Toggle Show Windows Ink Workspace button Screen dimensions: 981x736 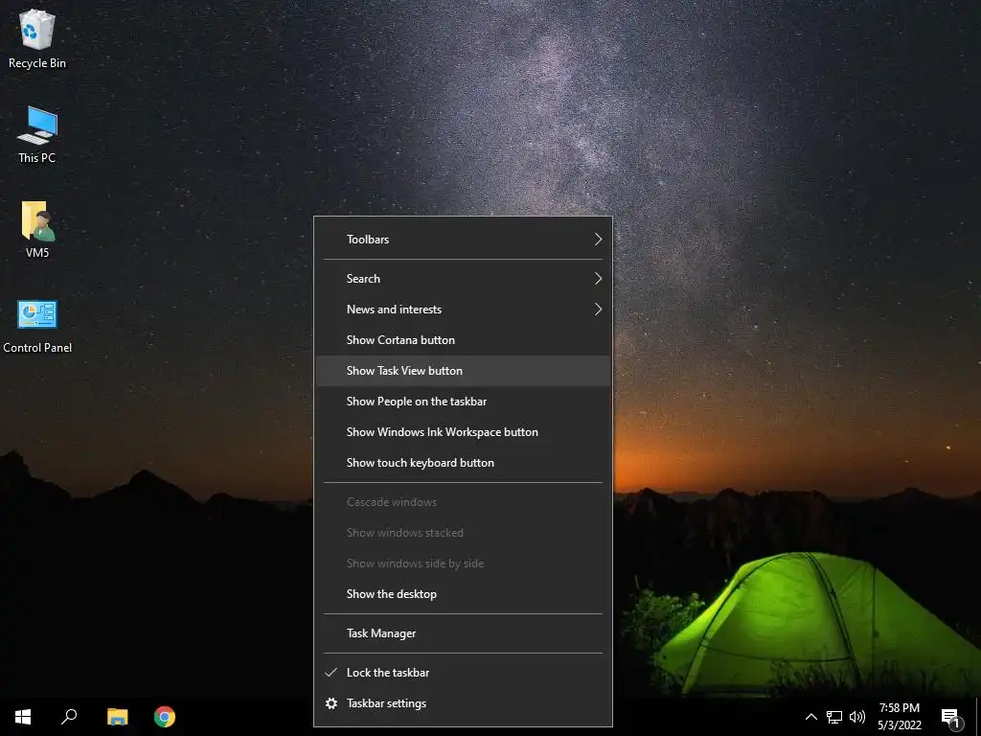pos(463,432)
